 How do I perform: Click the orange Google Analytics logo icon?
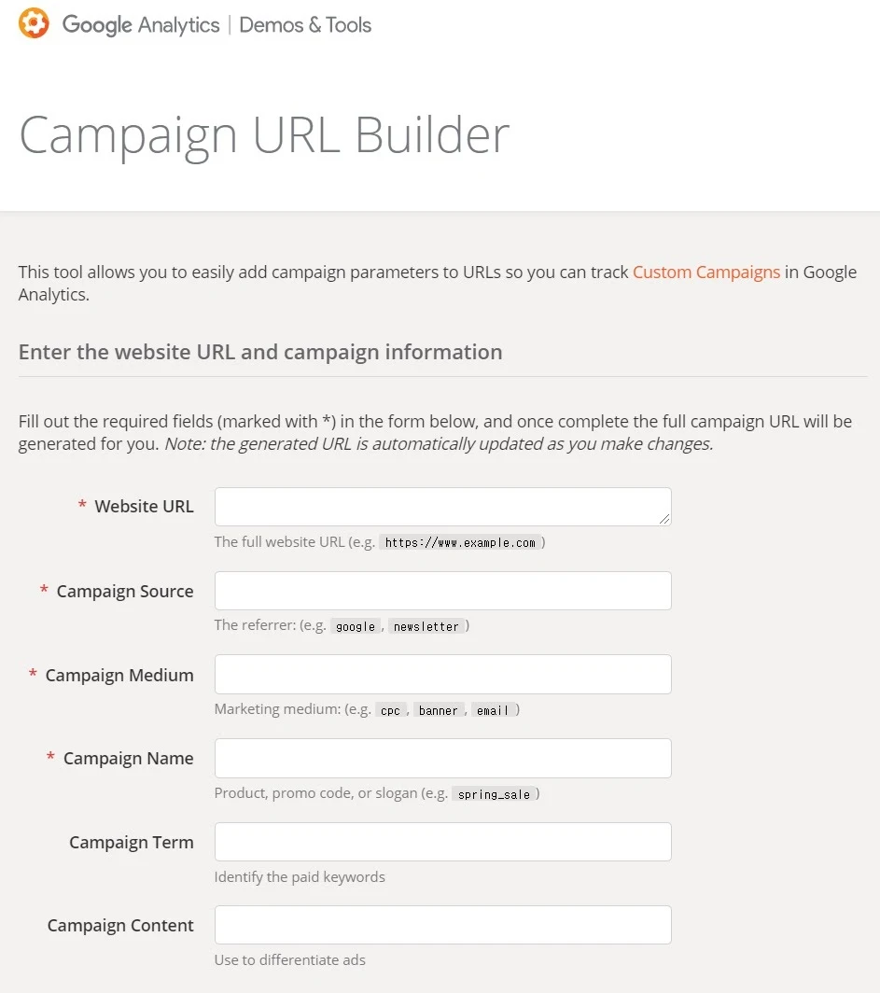tap(34, 23)
